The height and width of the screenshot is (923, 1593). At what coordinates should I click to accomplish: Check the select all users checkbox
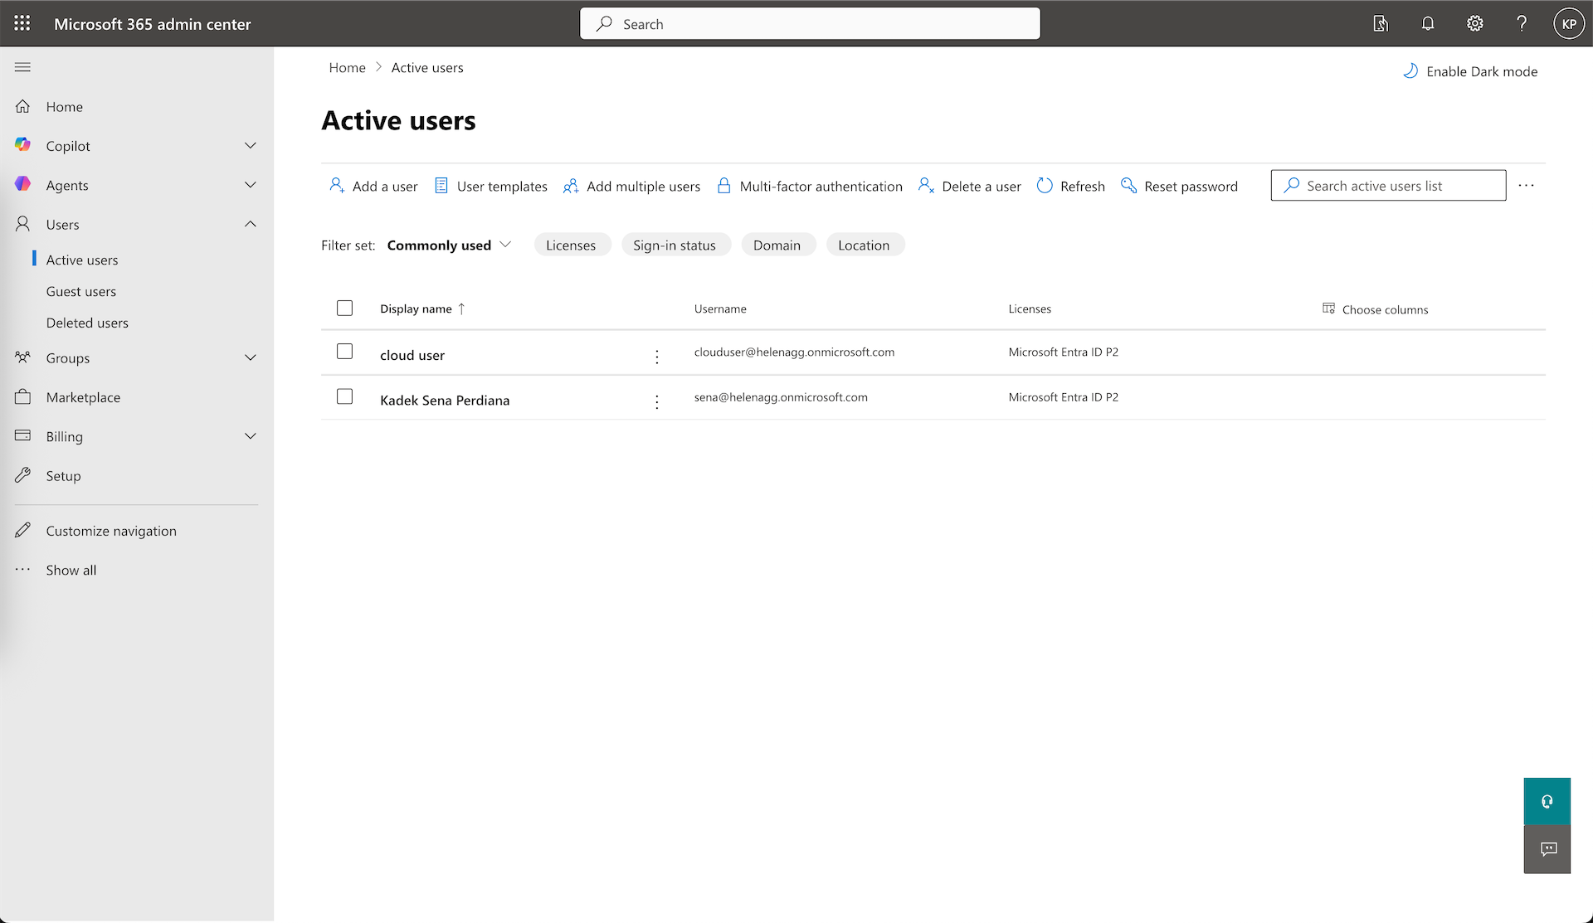click(x=344, y=308)
